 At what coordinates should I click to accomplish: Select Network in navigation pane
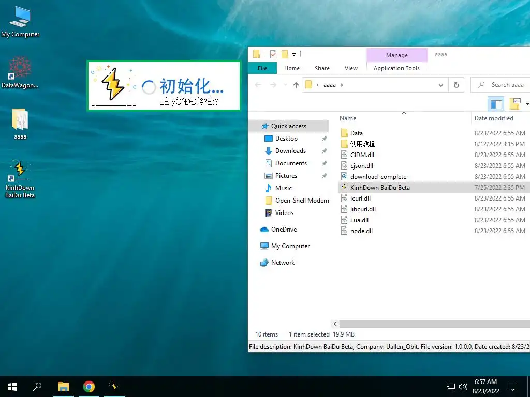point(283,263)
